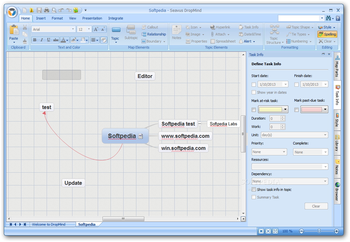Click the Help question mark icon

click(x=338, y=18)
